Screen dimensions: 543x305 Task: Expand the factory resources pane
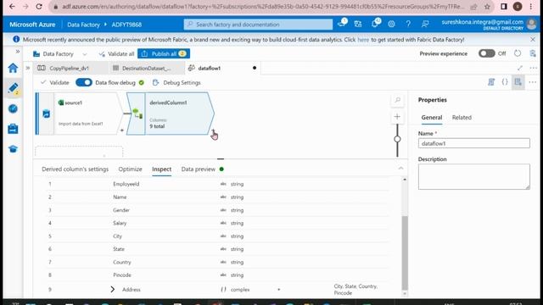click(x=28, y=68)
